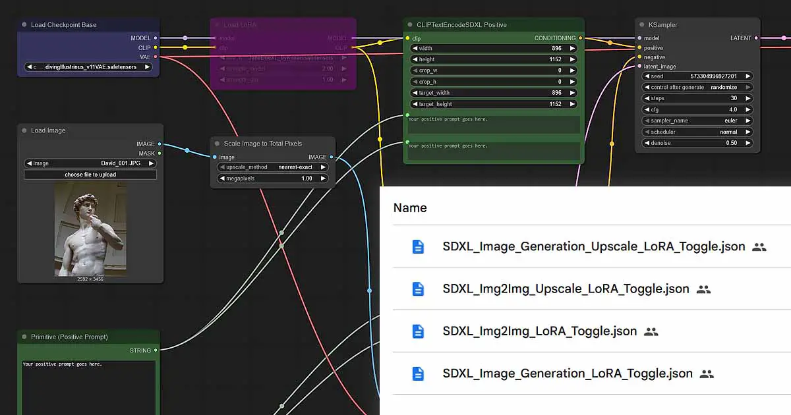This screenshot has width=791, height=415.
Task: Click the STRING output connector on Primitive node
Action: (x=156, y=350)
